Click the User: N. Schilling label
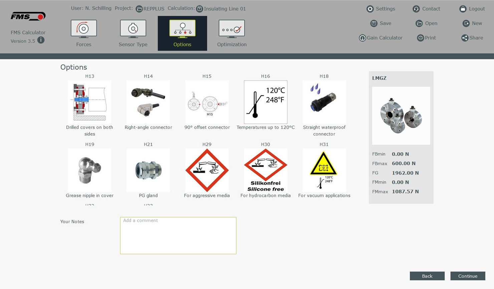The width and height of the screenshot is (494, 289). tap(91, 8)
